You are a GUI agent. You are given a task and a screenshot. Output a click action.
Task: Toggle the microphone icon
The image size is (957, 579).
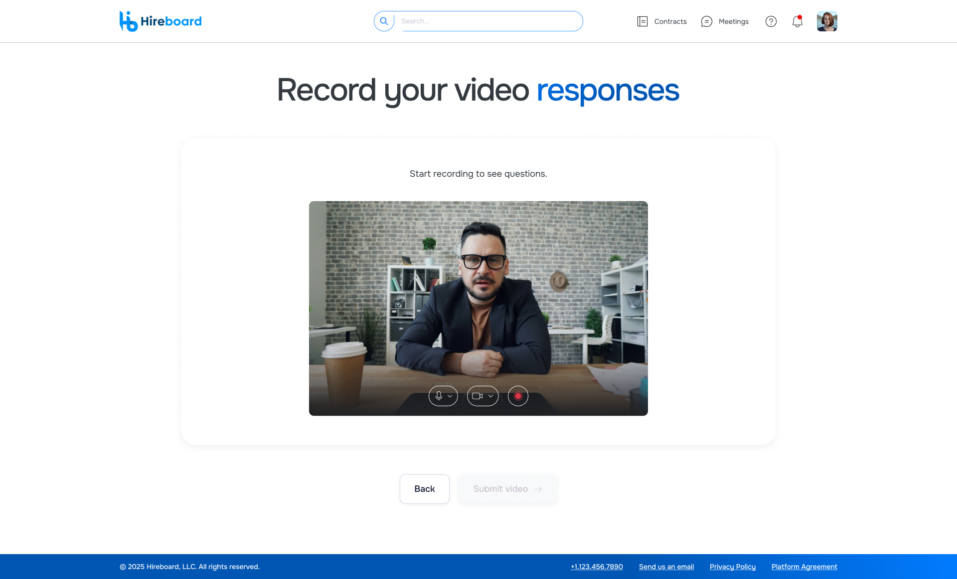[x=439, y=396]
